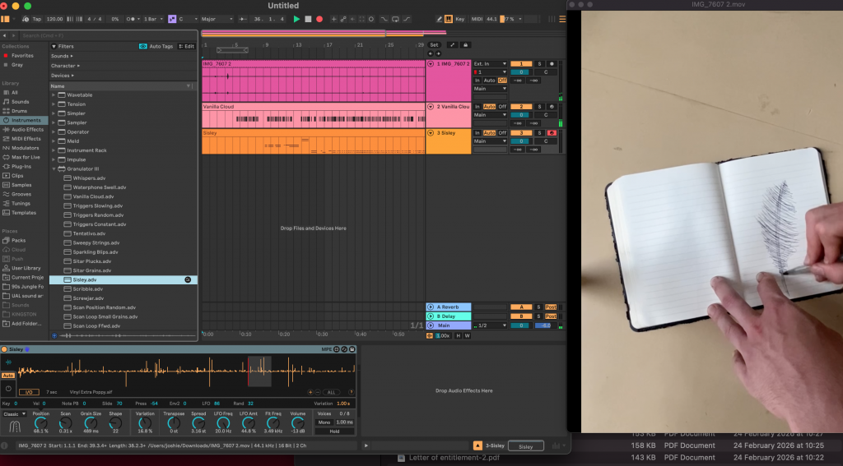Adjust the Volume knob in Sisley

coord(297,423)
